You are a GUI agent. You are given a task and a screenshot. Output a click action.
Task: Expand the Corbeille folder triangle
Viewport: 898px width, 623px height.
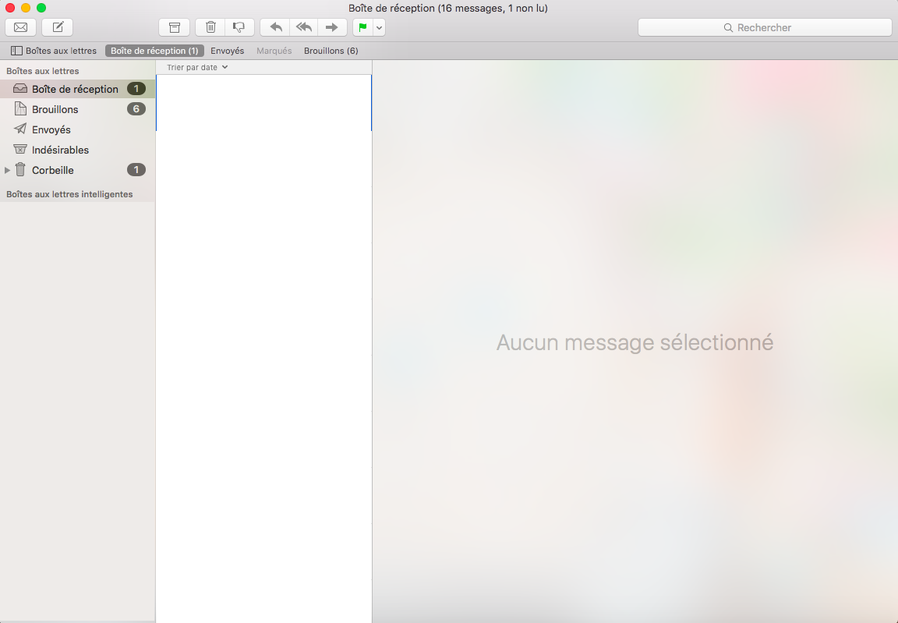pyautogui.click(x=8, y=170)
